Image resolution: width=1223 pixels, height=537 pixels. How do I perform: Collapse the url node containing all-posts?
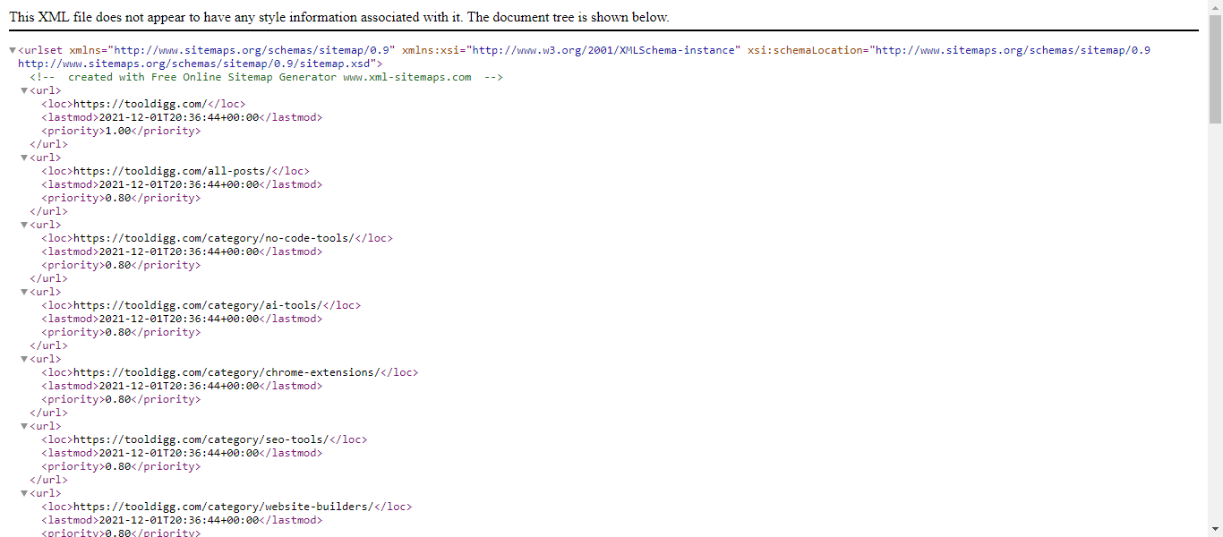point(25,158)
